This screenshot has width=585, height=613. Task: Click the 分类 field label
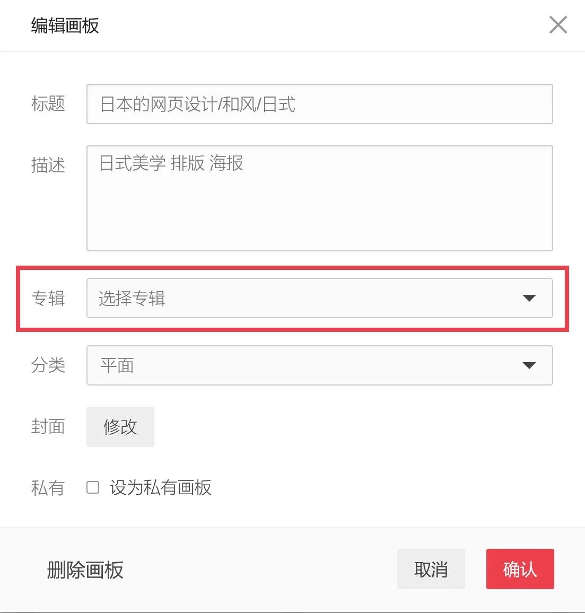(x=48, y=365)
